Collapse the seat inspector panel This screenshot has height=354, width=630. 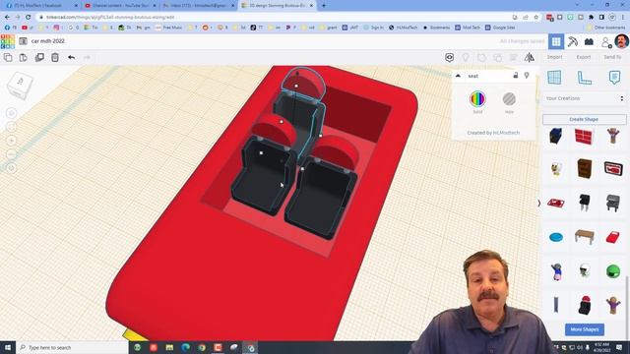[458, 76]
